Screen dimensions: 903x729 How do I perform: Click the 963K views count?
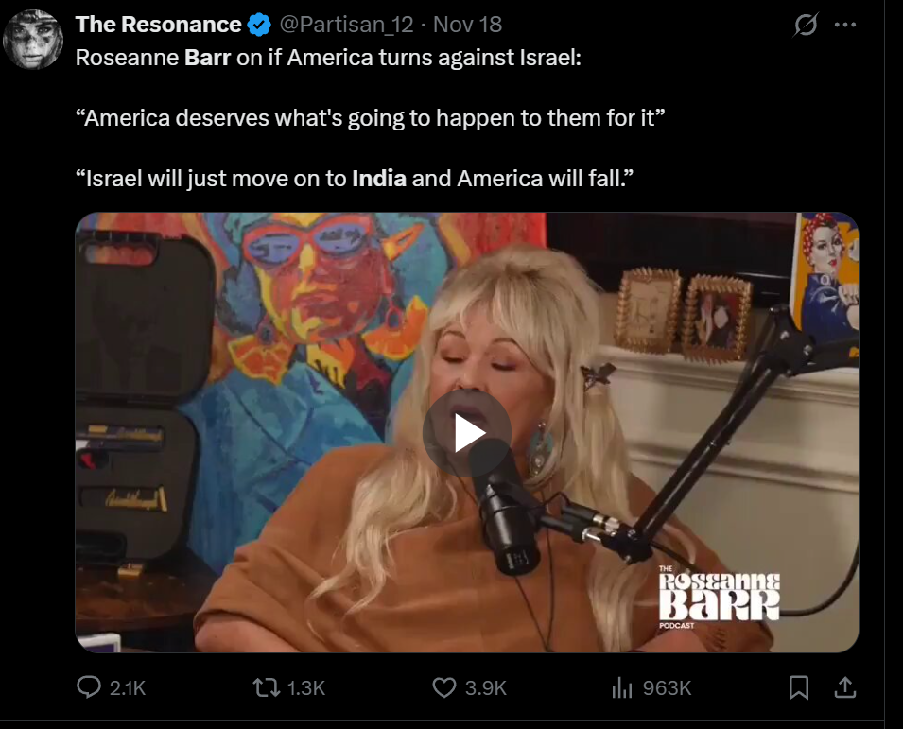click(x=667, y=688)
